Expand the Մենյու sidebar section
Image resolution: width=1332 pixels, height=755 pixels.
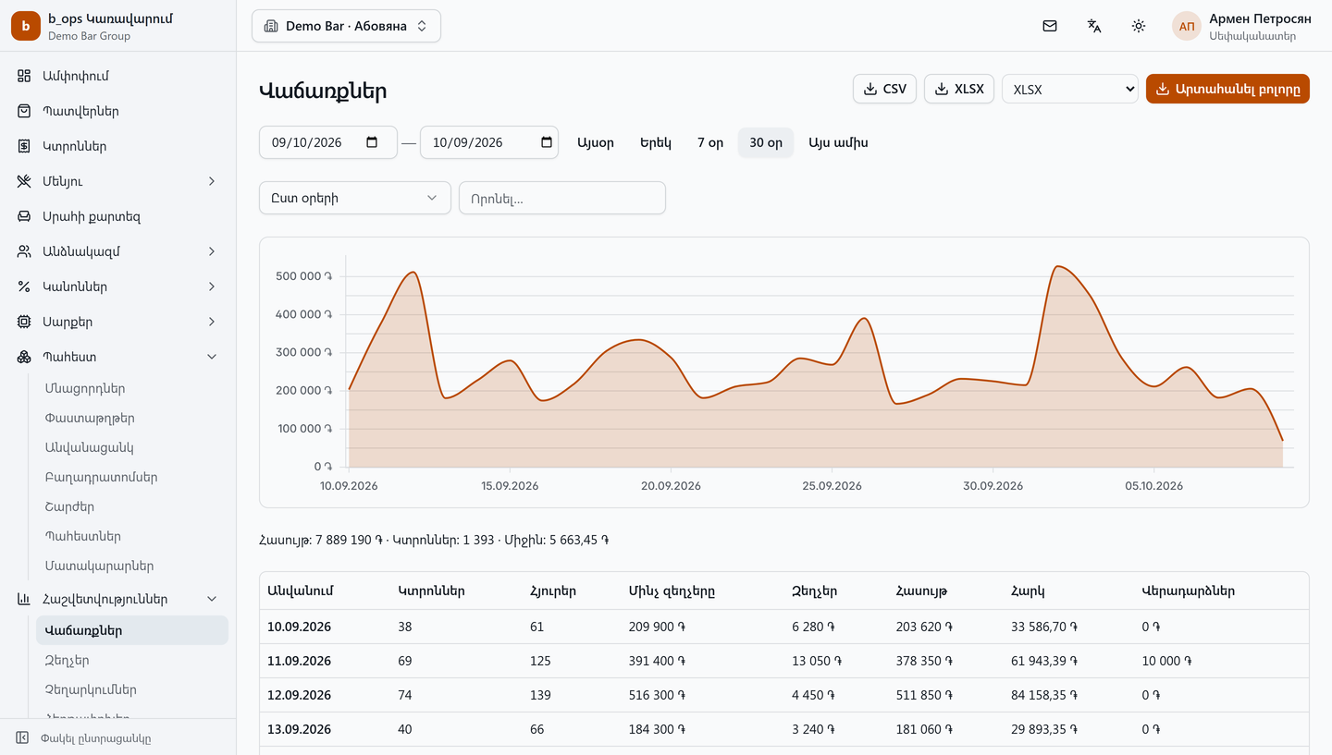click(118, 181)
